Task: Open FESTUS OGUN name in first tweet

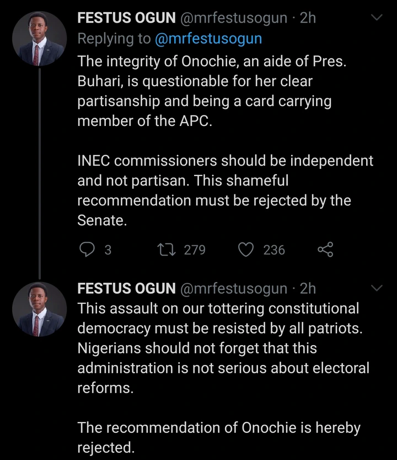Action: click(126, 18)
